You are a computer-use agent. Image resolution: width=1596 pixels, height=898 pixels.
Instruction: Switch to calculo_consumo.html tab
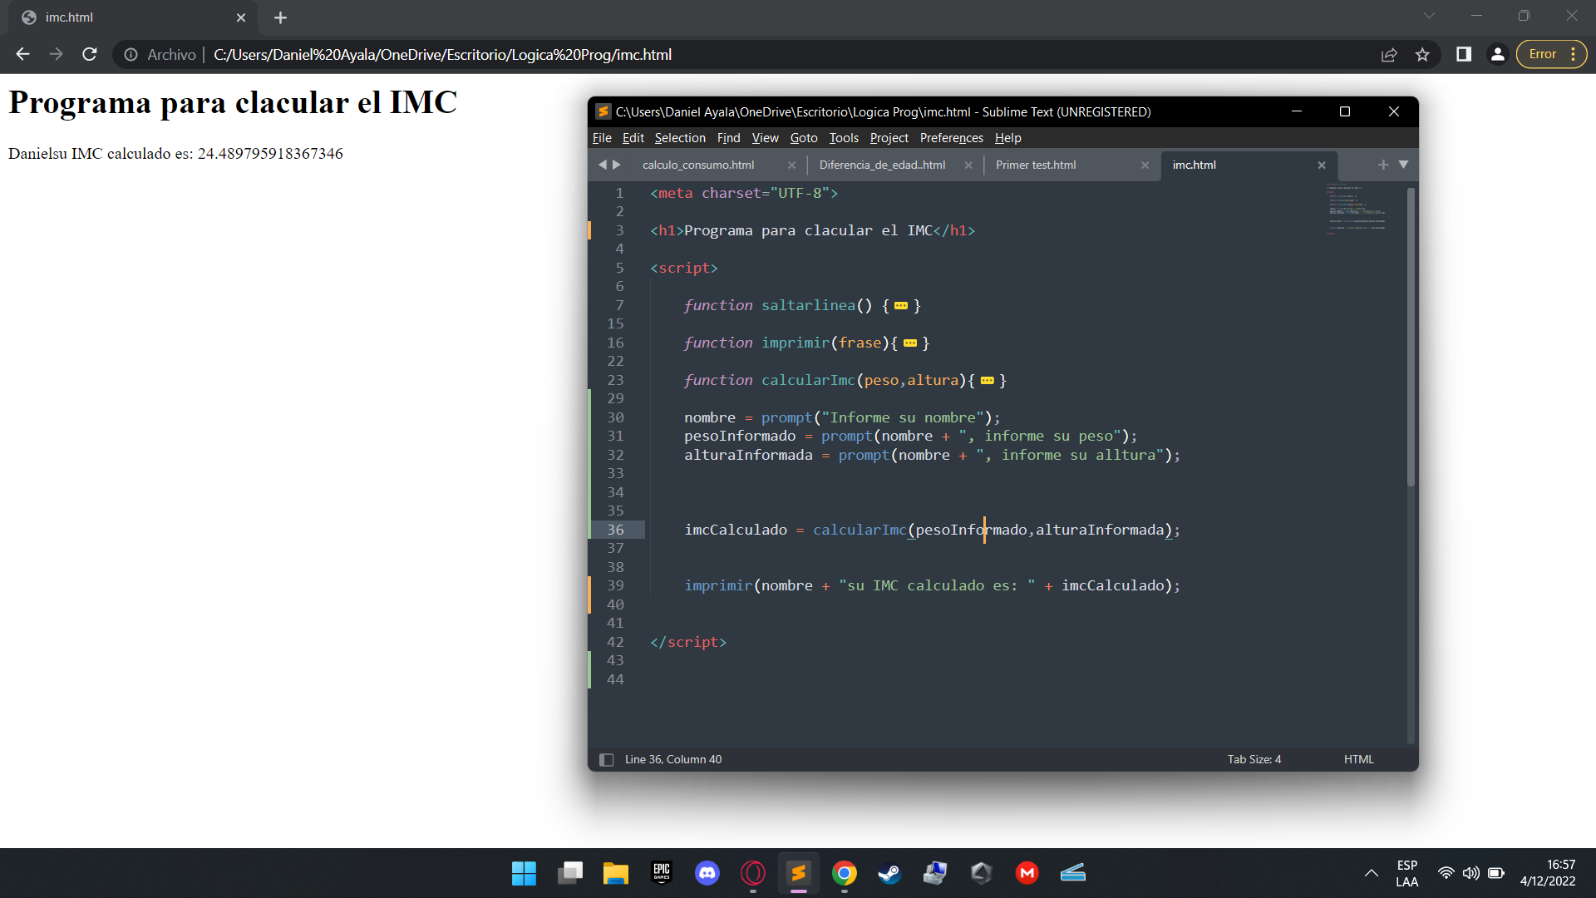[x=698, y=165]
